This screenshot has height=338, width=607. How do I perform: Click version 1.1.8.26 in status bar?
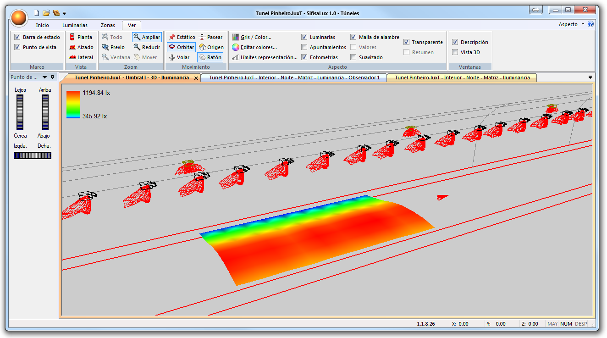426,324
